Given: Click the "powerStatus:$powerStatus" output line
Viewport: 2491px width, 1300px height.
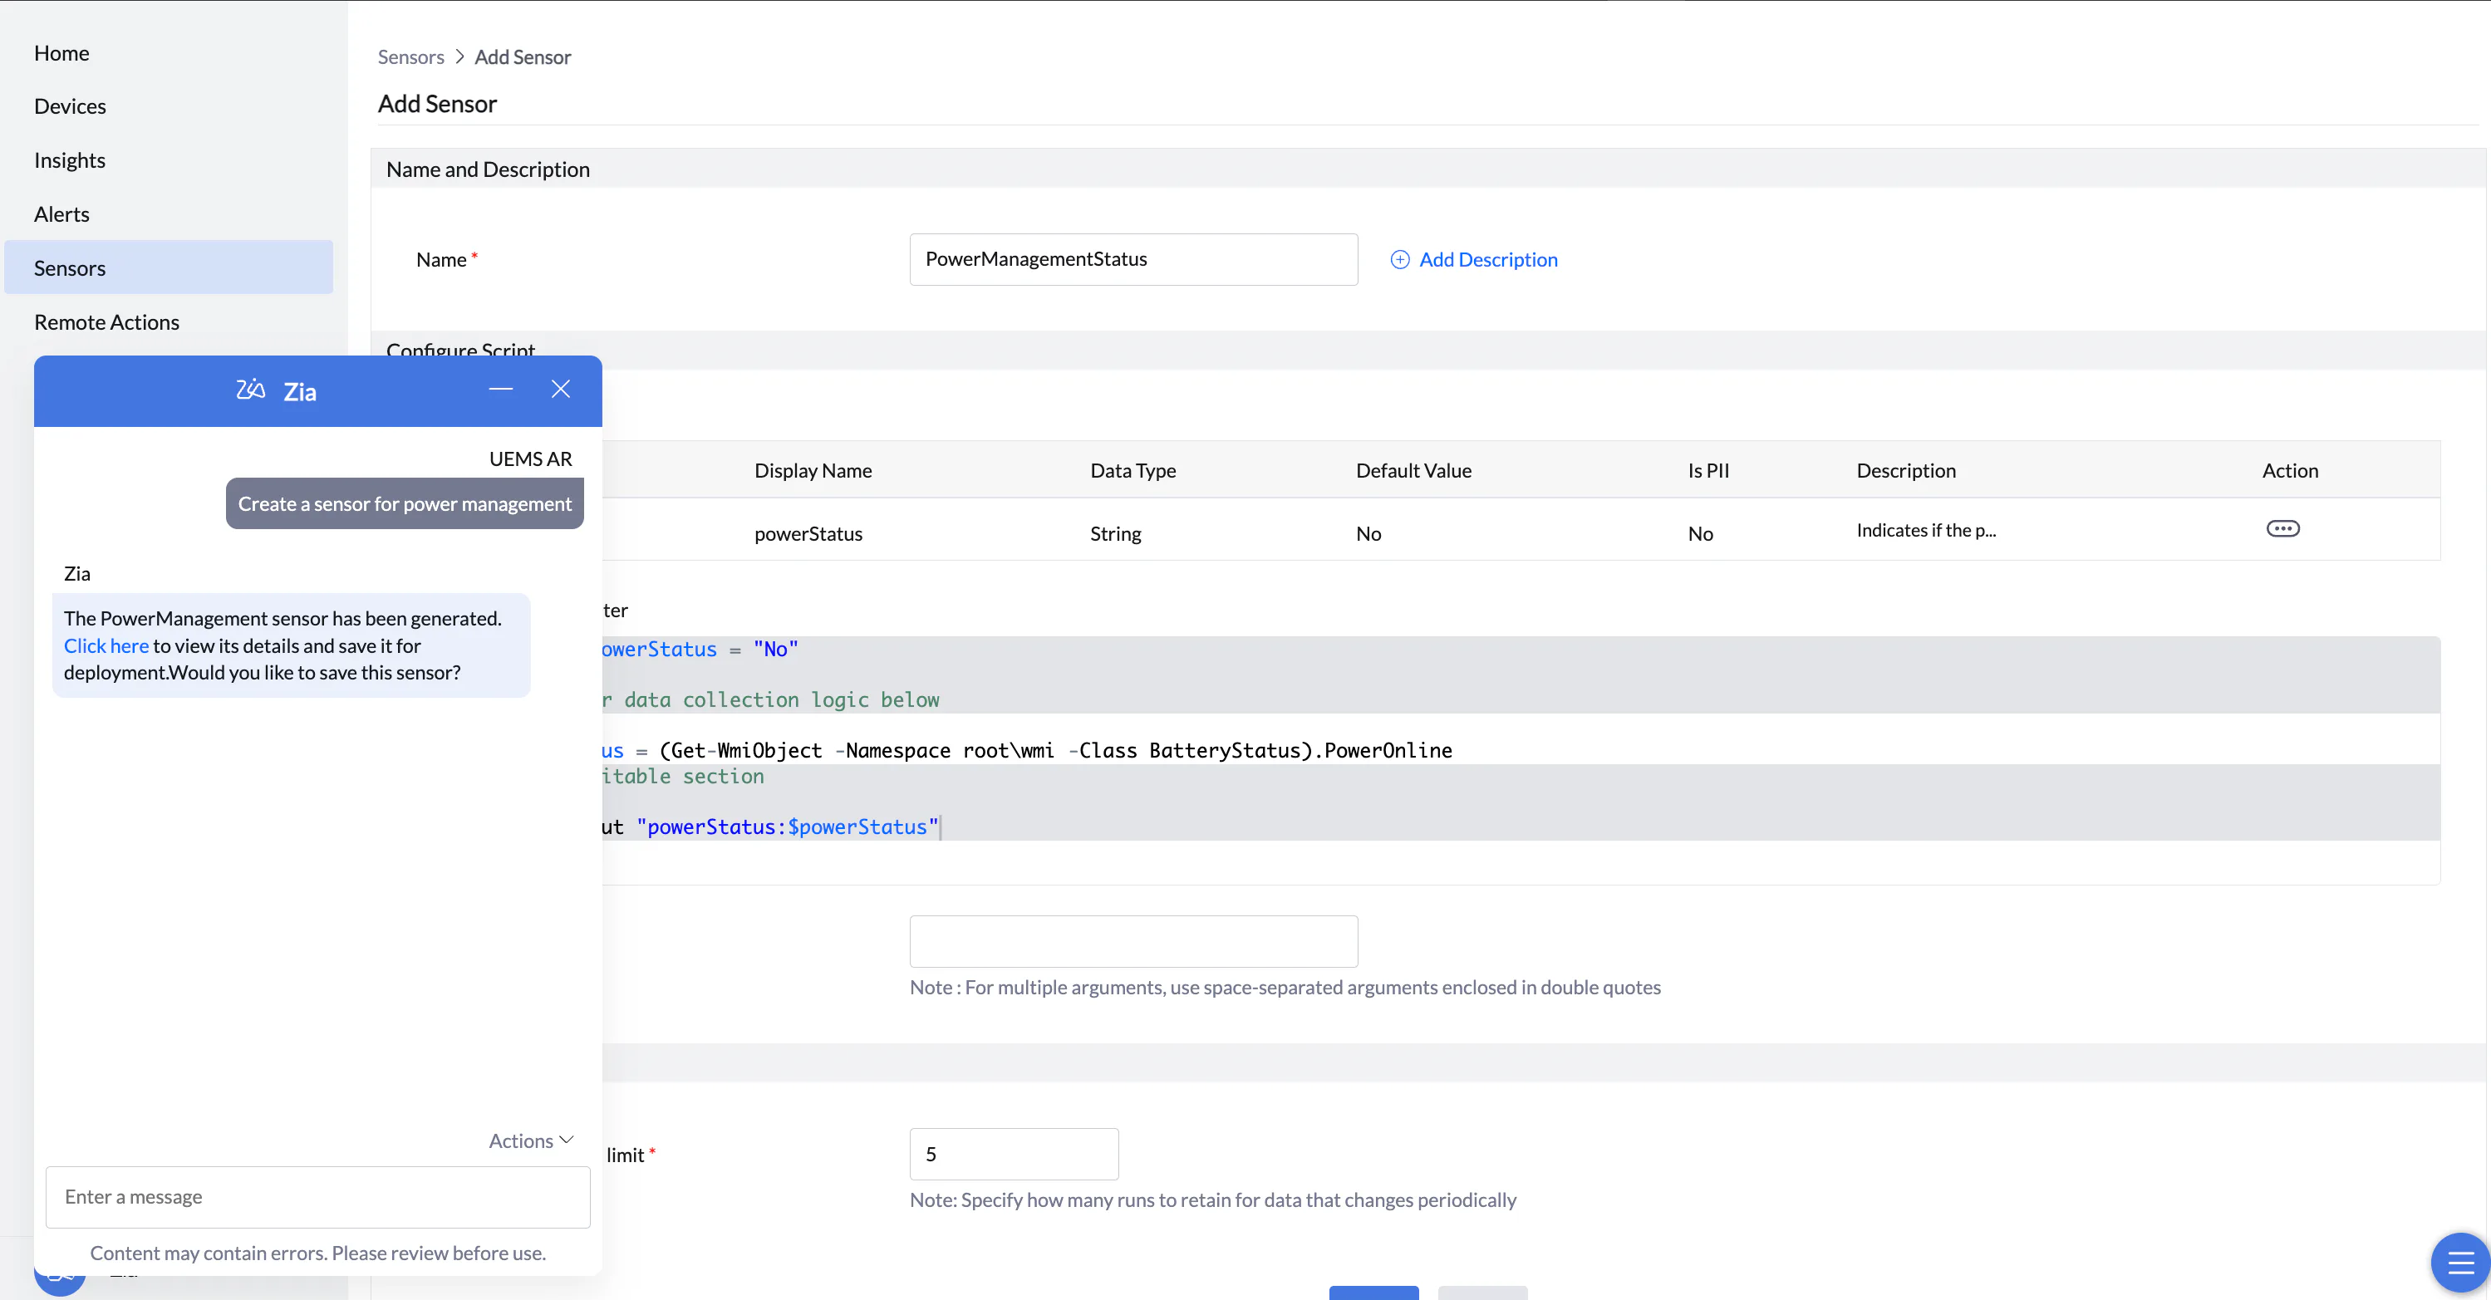Looking at the screenshot, I should pyautogui.click(x=769, y=827).
